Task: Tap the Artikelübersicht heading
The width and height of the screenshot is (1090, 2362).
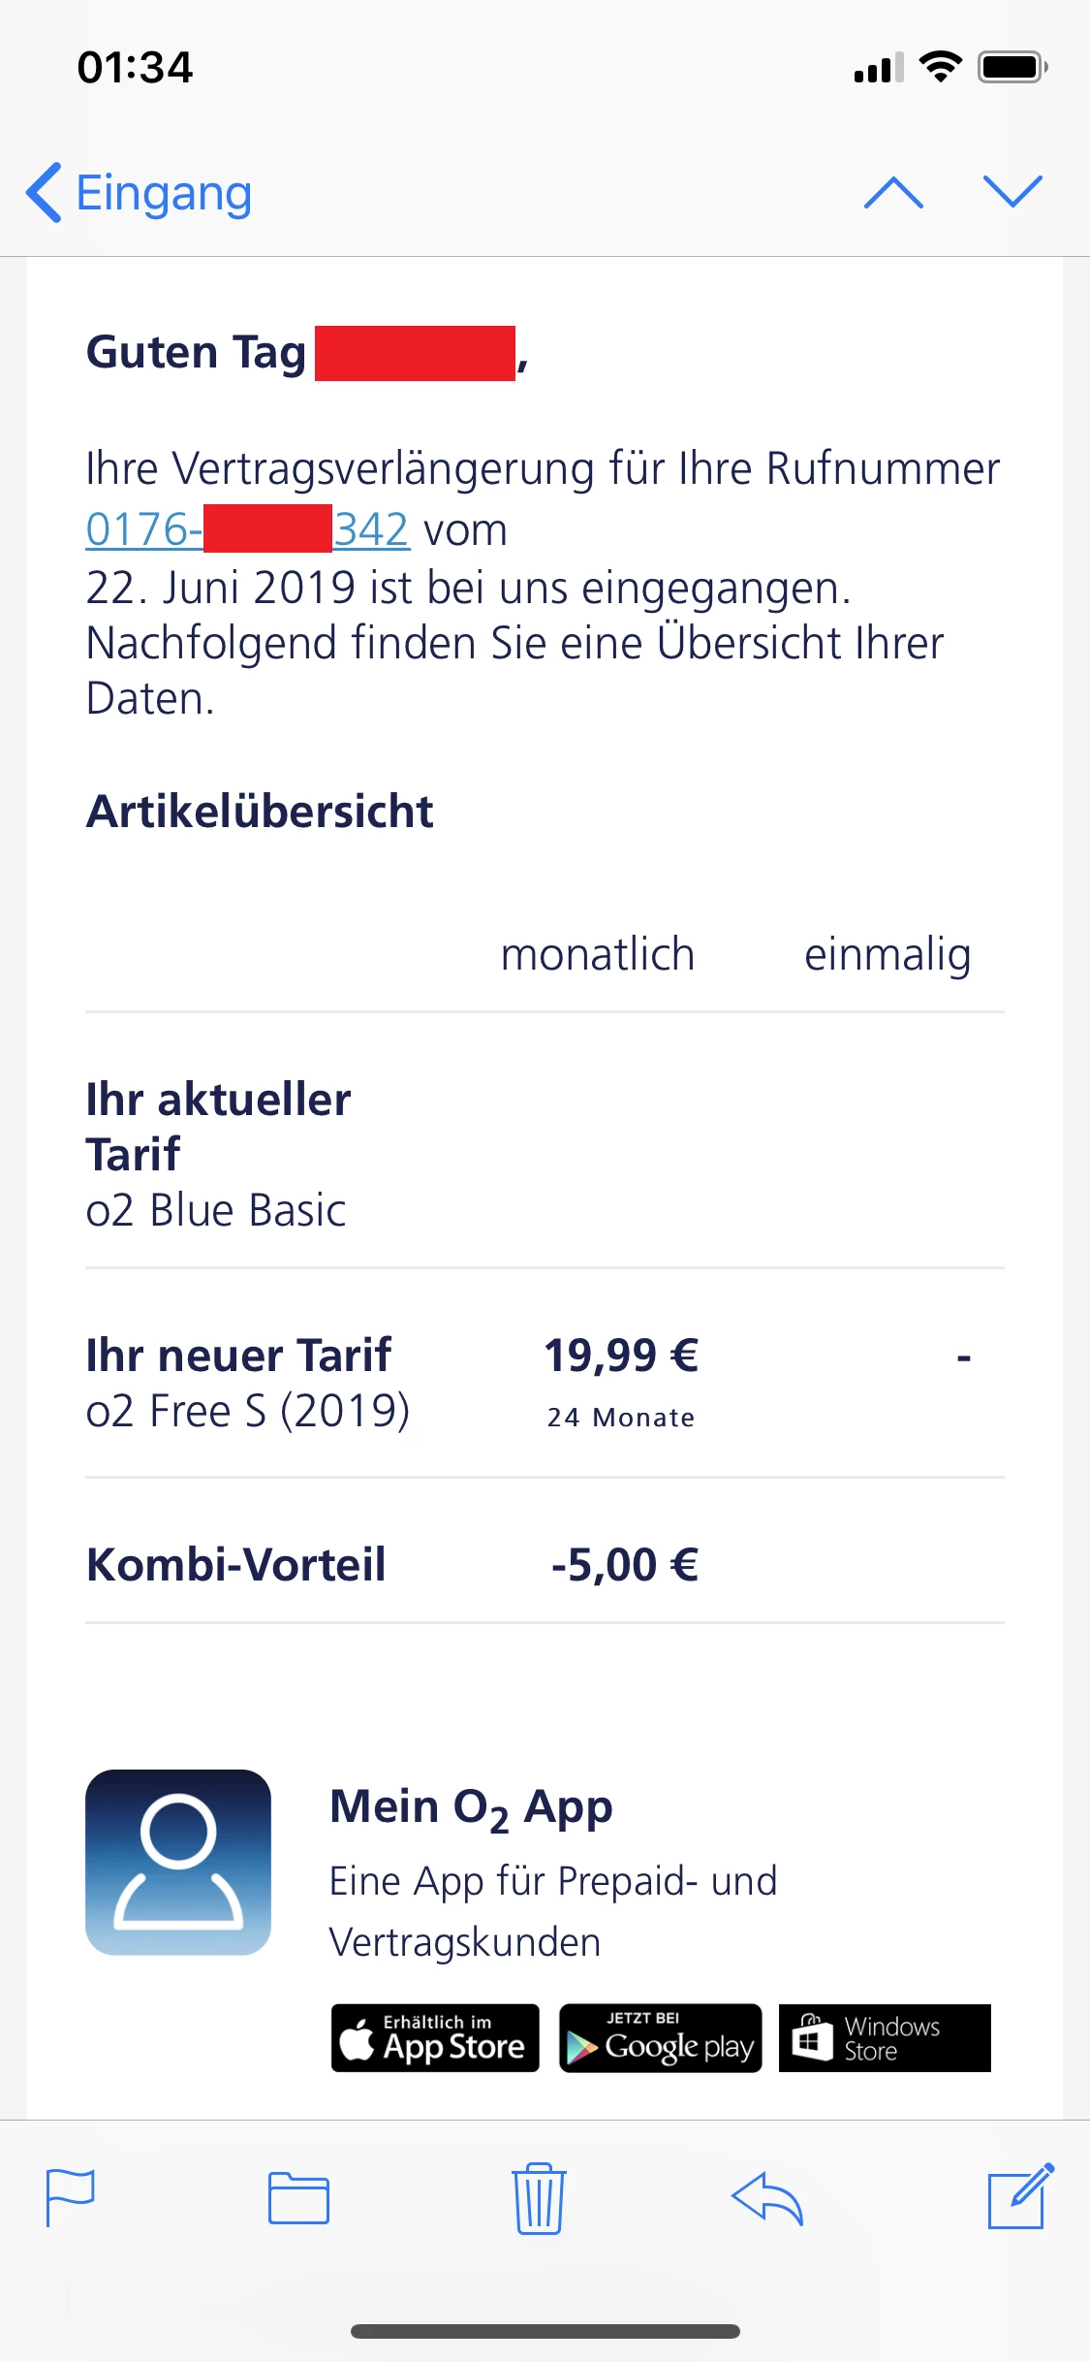Action: 260,812
